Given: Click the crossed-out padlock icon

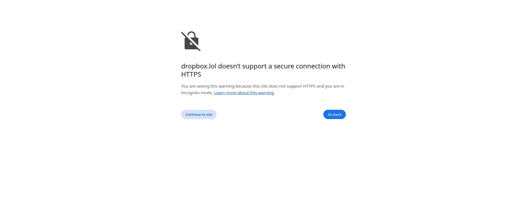Looking at the screenshot, I should (191, 41).
